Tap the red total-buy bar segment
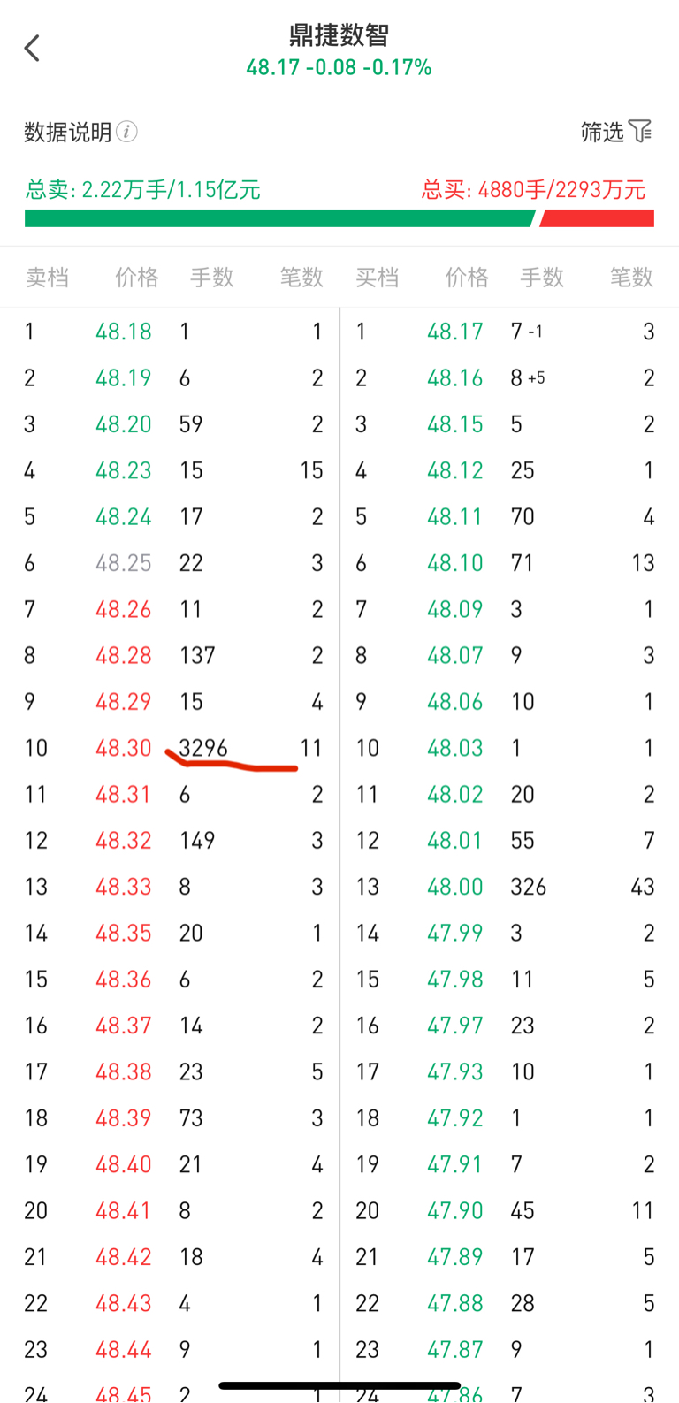Viewport: 679px width, 1403px height. [598, 218]
